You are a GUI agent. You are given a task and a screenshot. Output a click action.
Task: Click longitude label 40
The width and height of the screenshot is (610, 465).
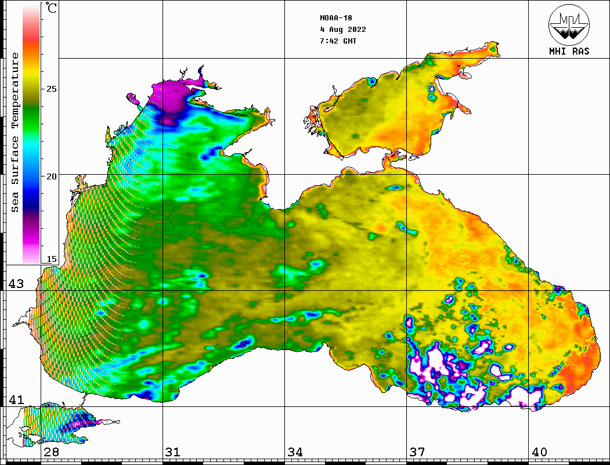[x=539, y=452]
